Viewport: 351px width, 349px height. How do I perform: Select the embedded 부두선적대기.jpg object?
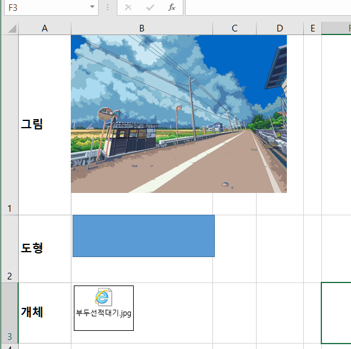click(103, 308)
